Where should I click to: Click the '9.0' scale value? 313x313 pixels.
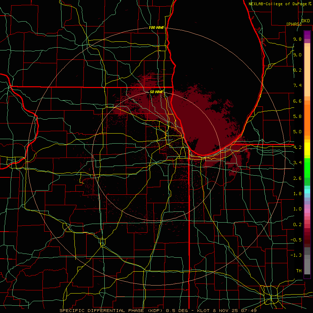pos(297,55)
